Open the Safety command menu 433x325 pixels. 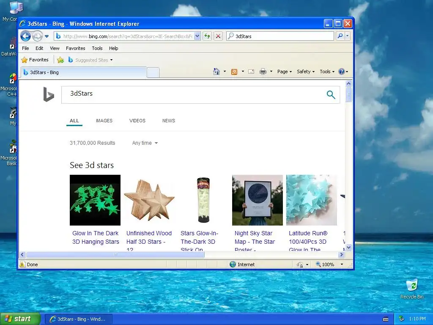[305, 72]
